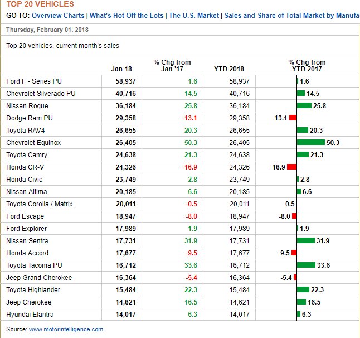Image resolution: width=360 pixels, height=338 pixels.
Task: Click the % Chg from YTD 2017 header
Action: [x=307, y=65]
